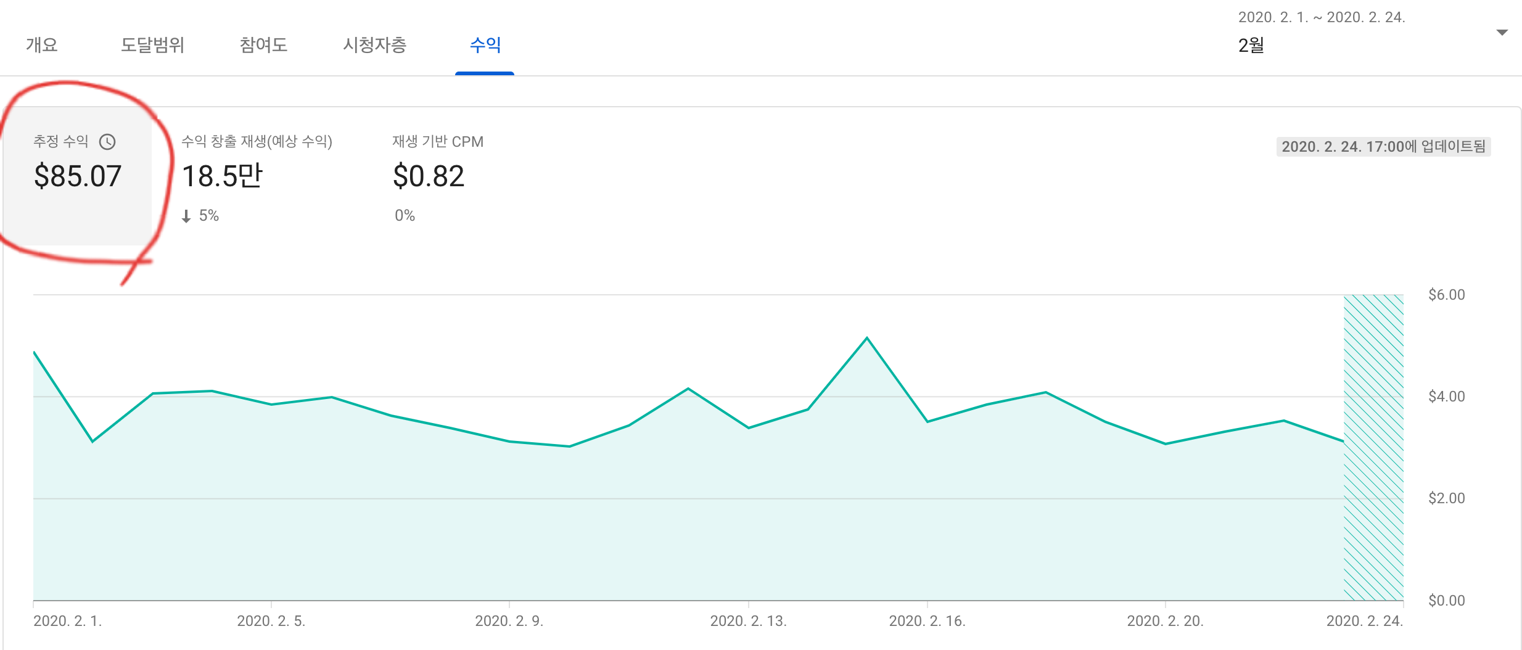Click the 2020. 2. 1. x-axis label

tap(68, 621)
